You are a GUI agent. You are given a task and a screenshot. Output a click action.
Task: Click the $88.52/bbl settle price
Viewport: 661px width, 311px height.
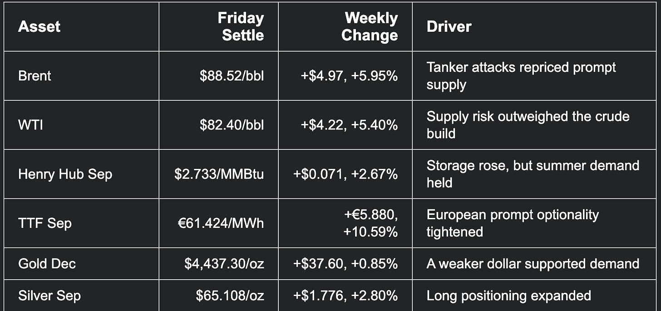point(232,76)
